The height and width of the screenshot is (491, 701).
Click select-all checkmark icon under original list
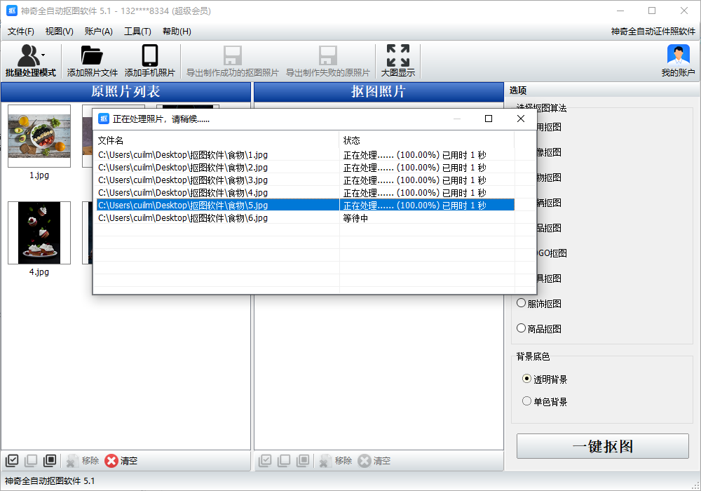[12, 461]
